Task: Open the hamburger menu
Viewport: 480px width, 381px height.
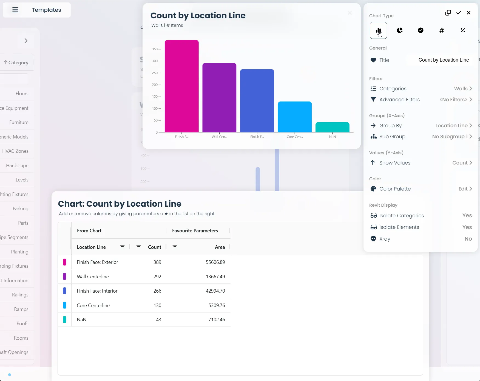Action: coord(15,10)
